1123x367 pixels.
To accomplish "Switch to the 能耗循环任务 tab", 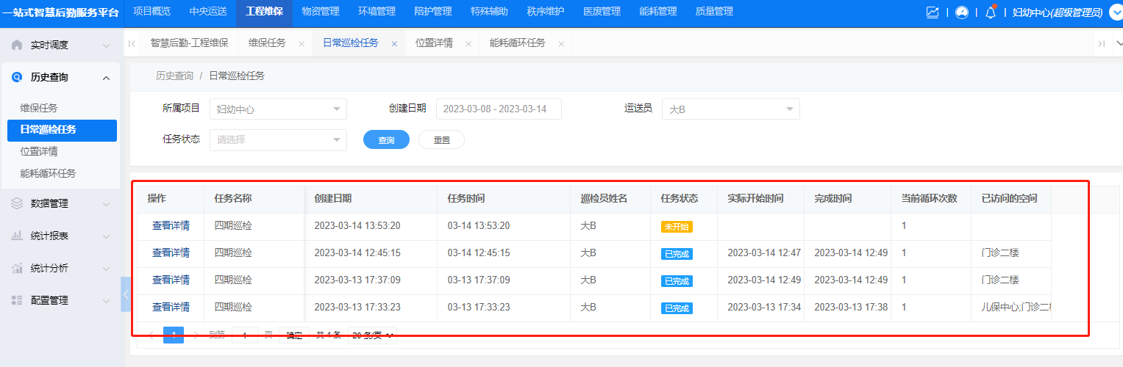I will (518, 43).
